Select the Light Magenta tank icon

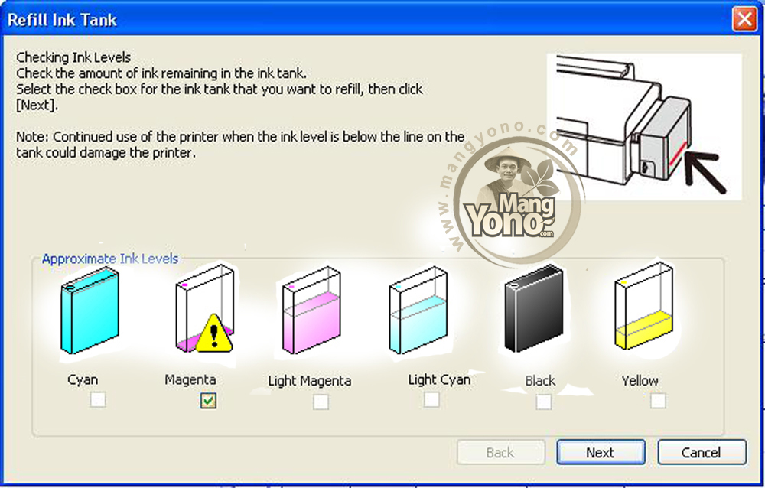click(311, 311)
